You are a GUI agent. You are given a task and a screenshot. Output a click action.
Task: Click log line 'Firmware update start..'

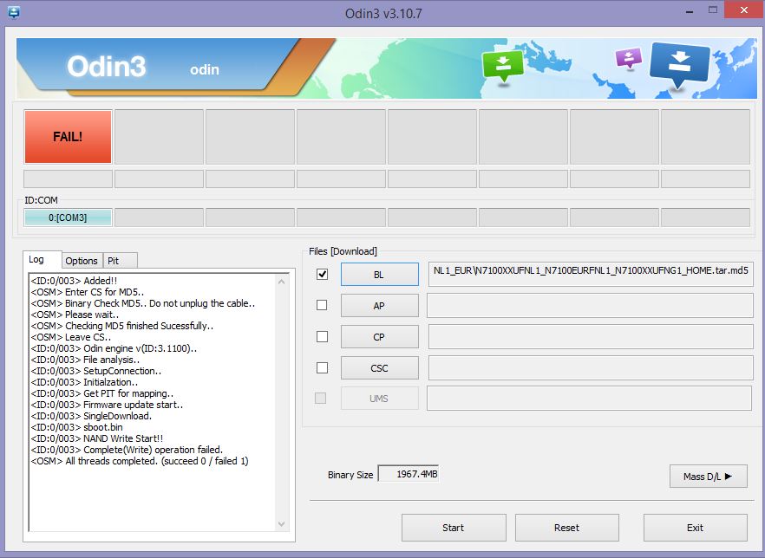[107, 405]
